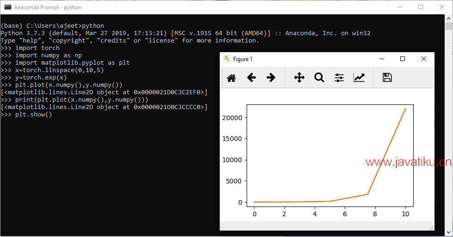
Task: Minimize the Anaconda Prompt window
Action: coord(400,7)
